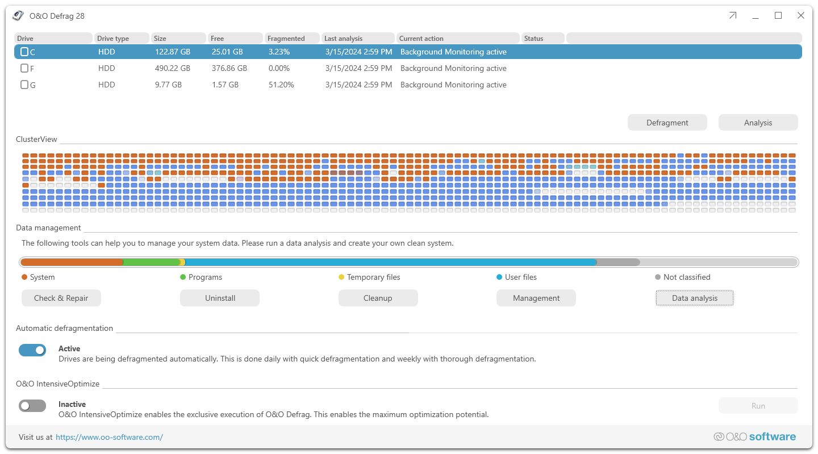
Task: Open the oo-software.com website link
Action: pos(109,437)
